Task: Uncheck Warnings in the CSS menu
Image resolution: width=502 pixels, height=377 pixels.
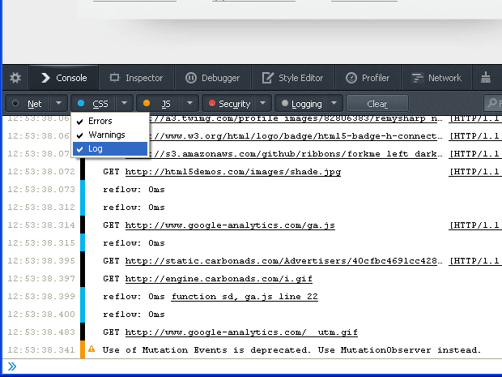Action: 110,135
